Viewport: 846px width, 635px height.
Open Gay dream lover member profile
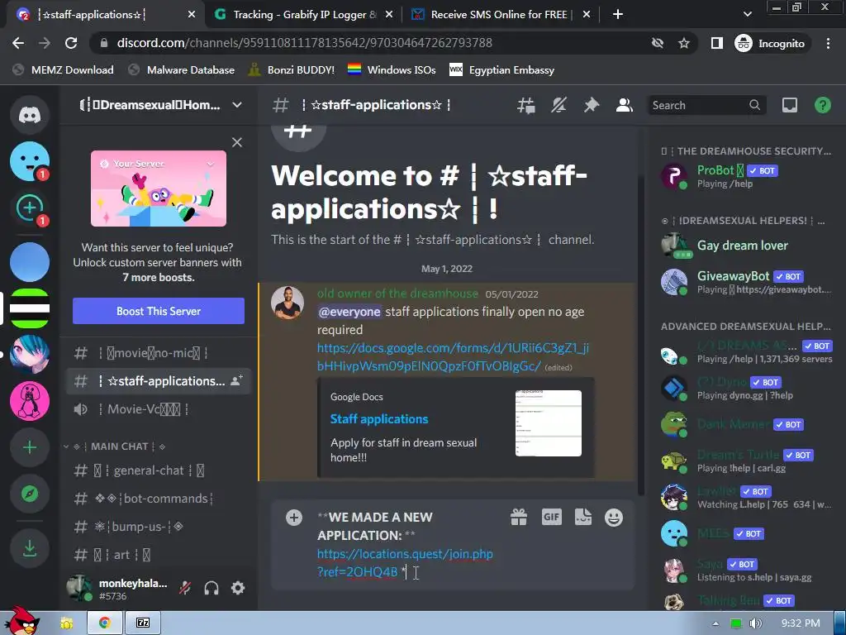point(746,246)
